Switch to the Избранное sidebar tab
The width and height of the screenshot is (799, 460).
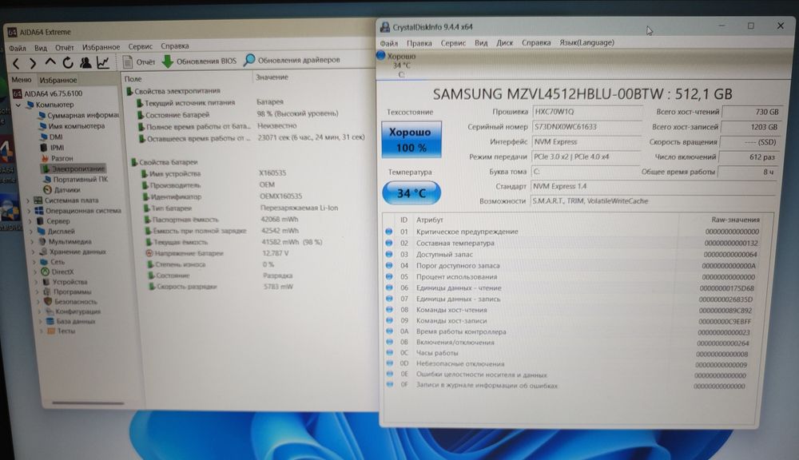click(58, 80)
